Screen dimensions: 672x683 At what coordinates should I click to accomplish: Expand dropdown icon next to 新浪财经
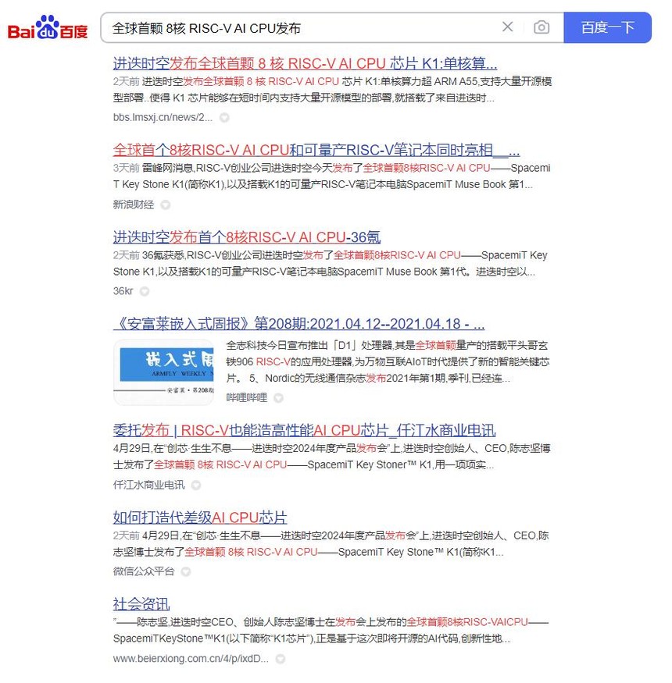(x=166, y=205)
